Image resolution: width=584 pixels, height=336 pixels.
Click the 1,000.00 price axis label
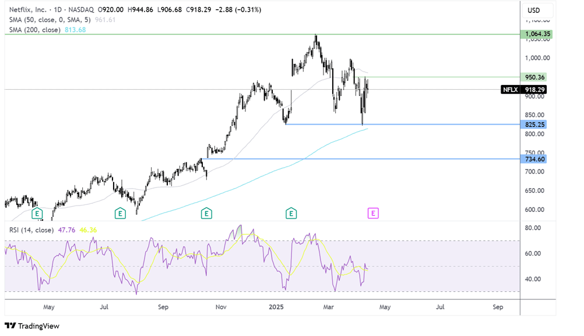537,58
